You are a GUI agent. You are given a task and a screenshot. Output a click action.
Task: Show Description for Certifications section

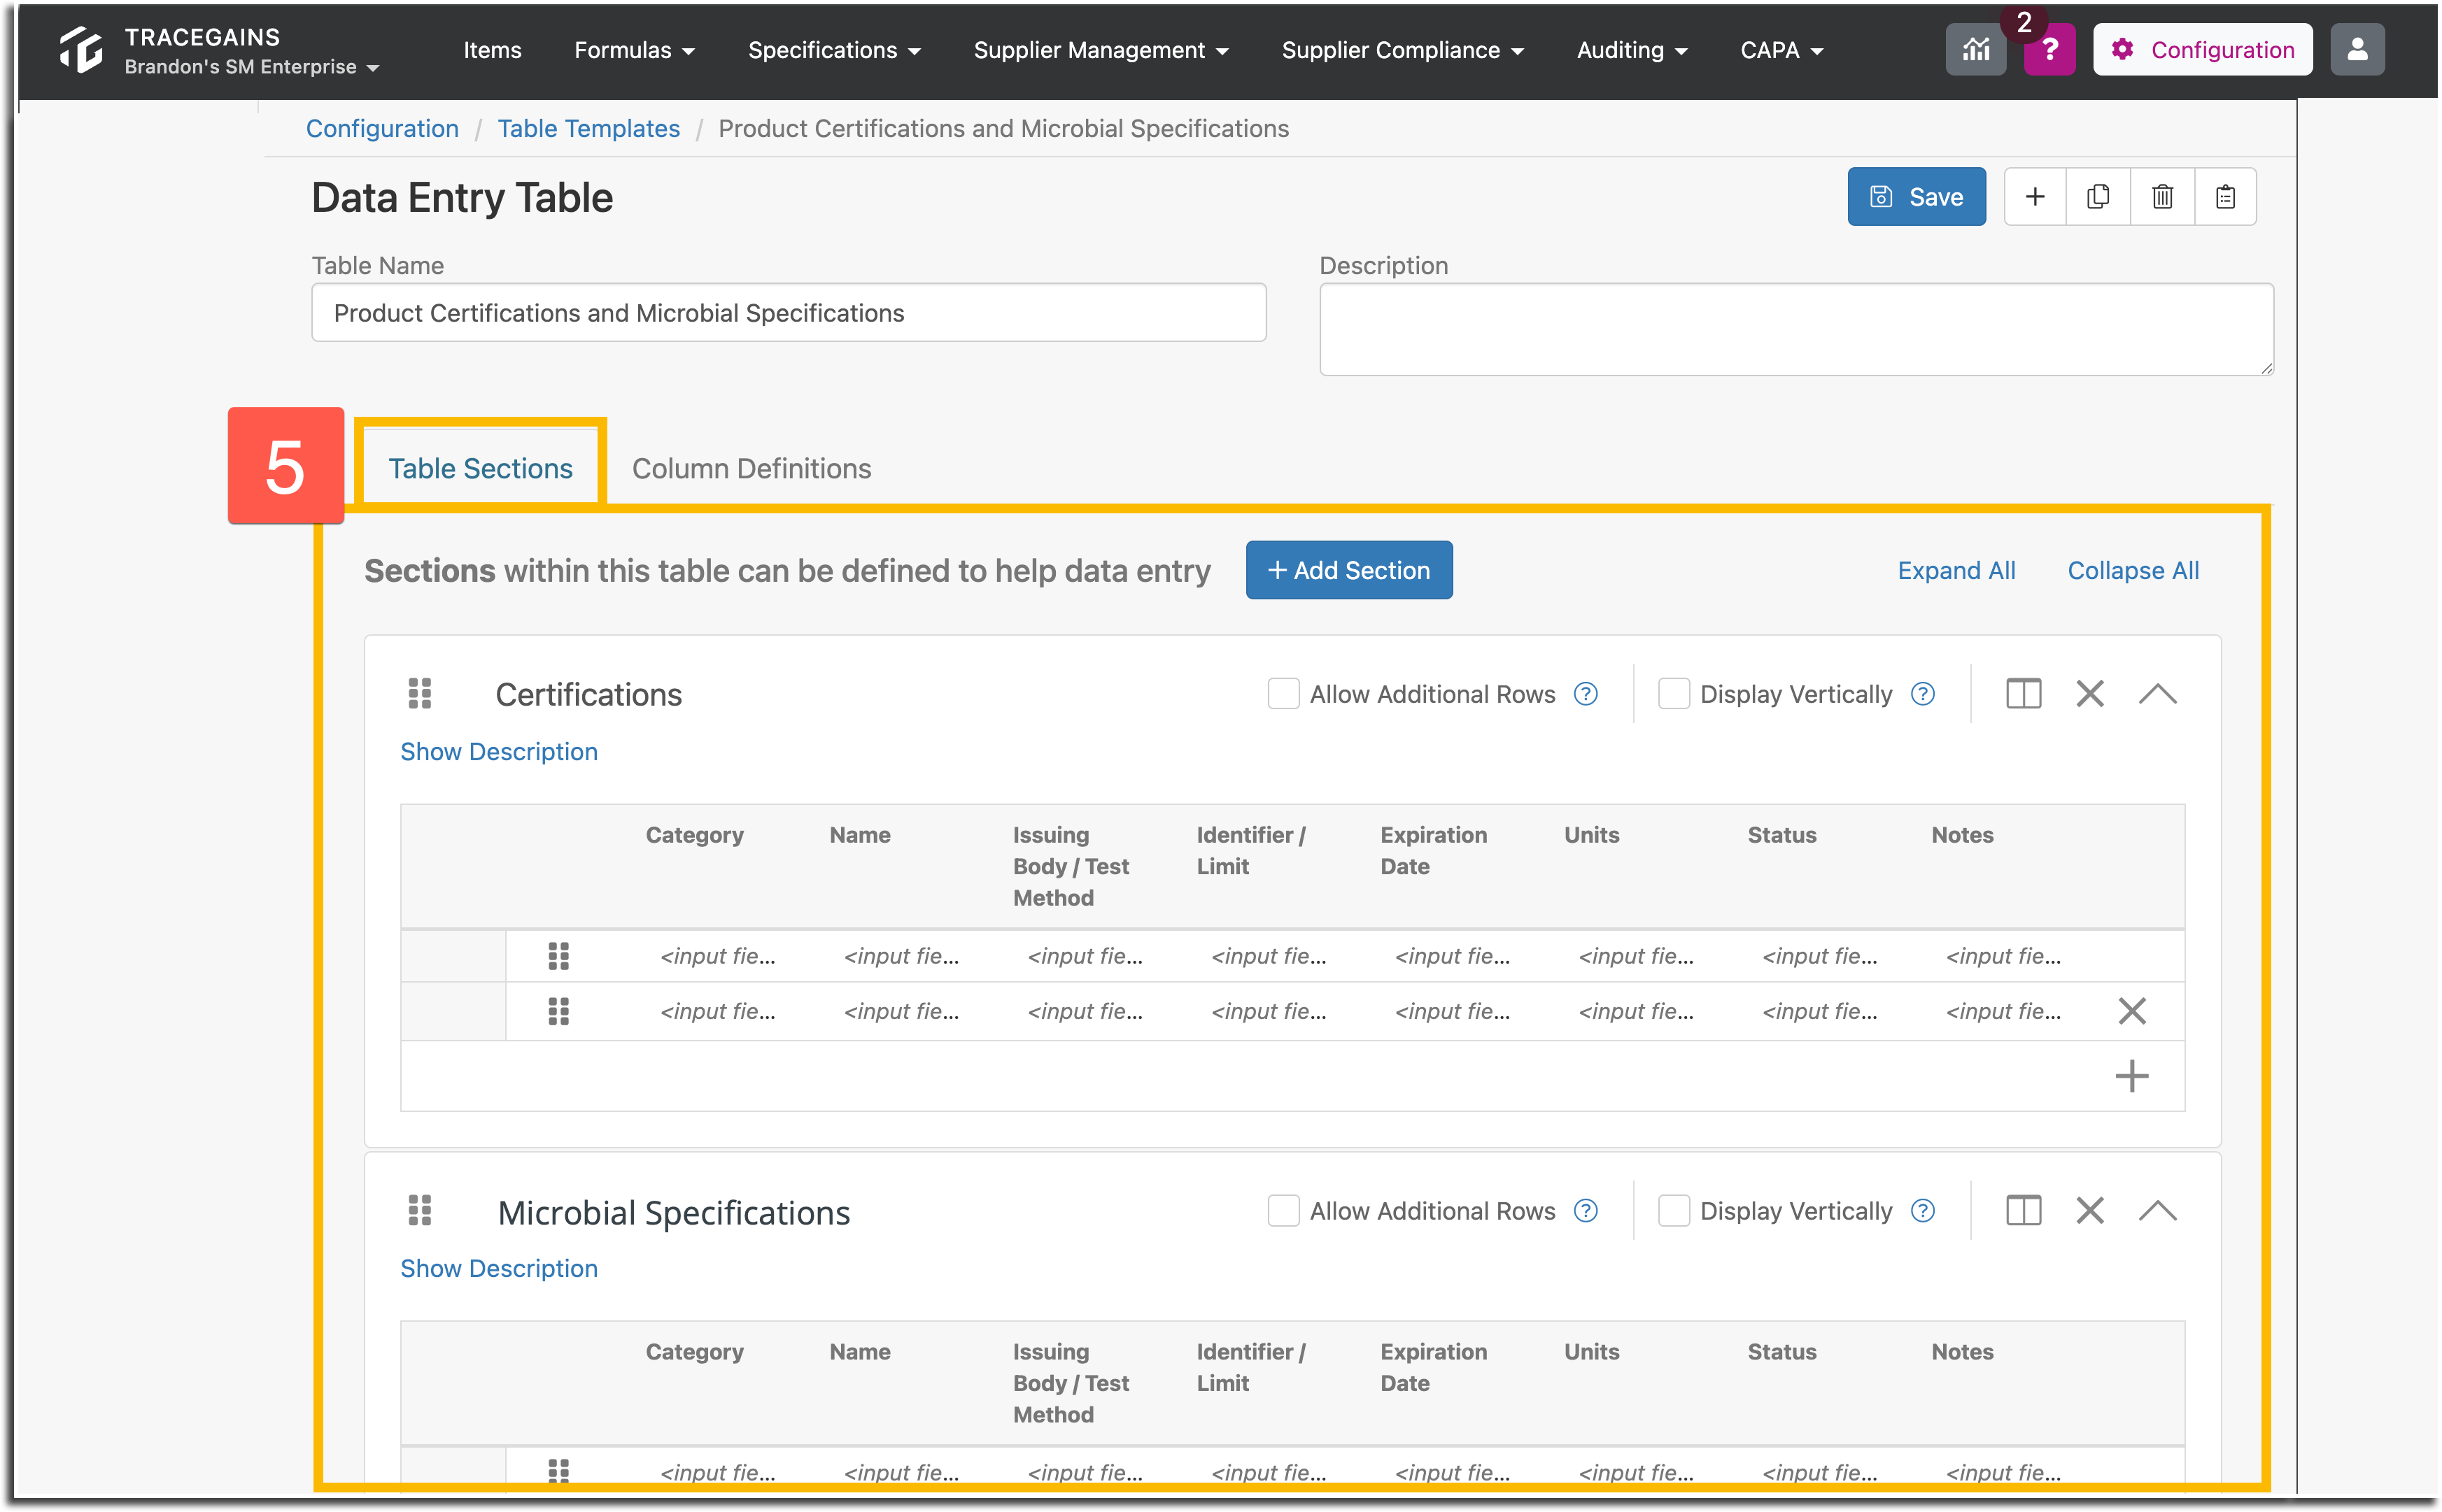click(x=499, y=751)
